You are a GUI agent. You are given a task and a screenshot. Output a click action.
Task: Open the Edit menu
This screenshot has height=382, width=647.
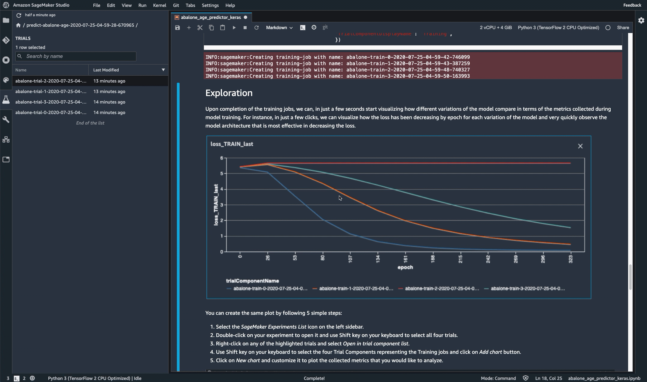(x=111, y=5)
